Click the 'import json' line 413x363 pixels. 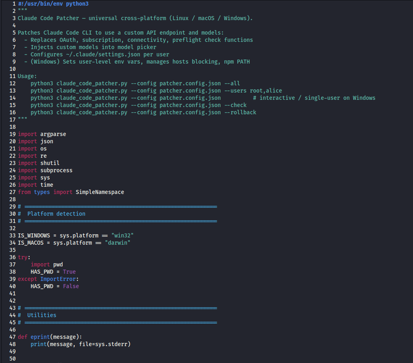(x=35, y=141)
